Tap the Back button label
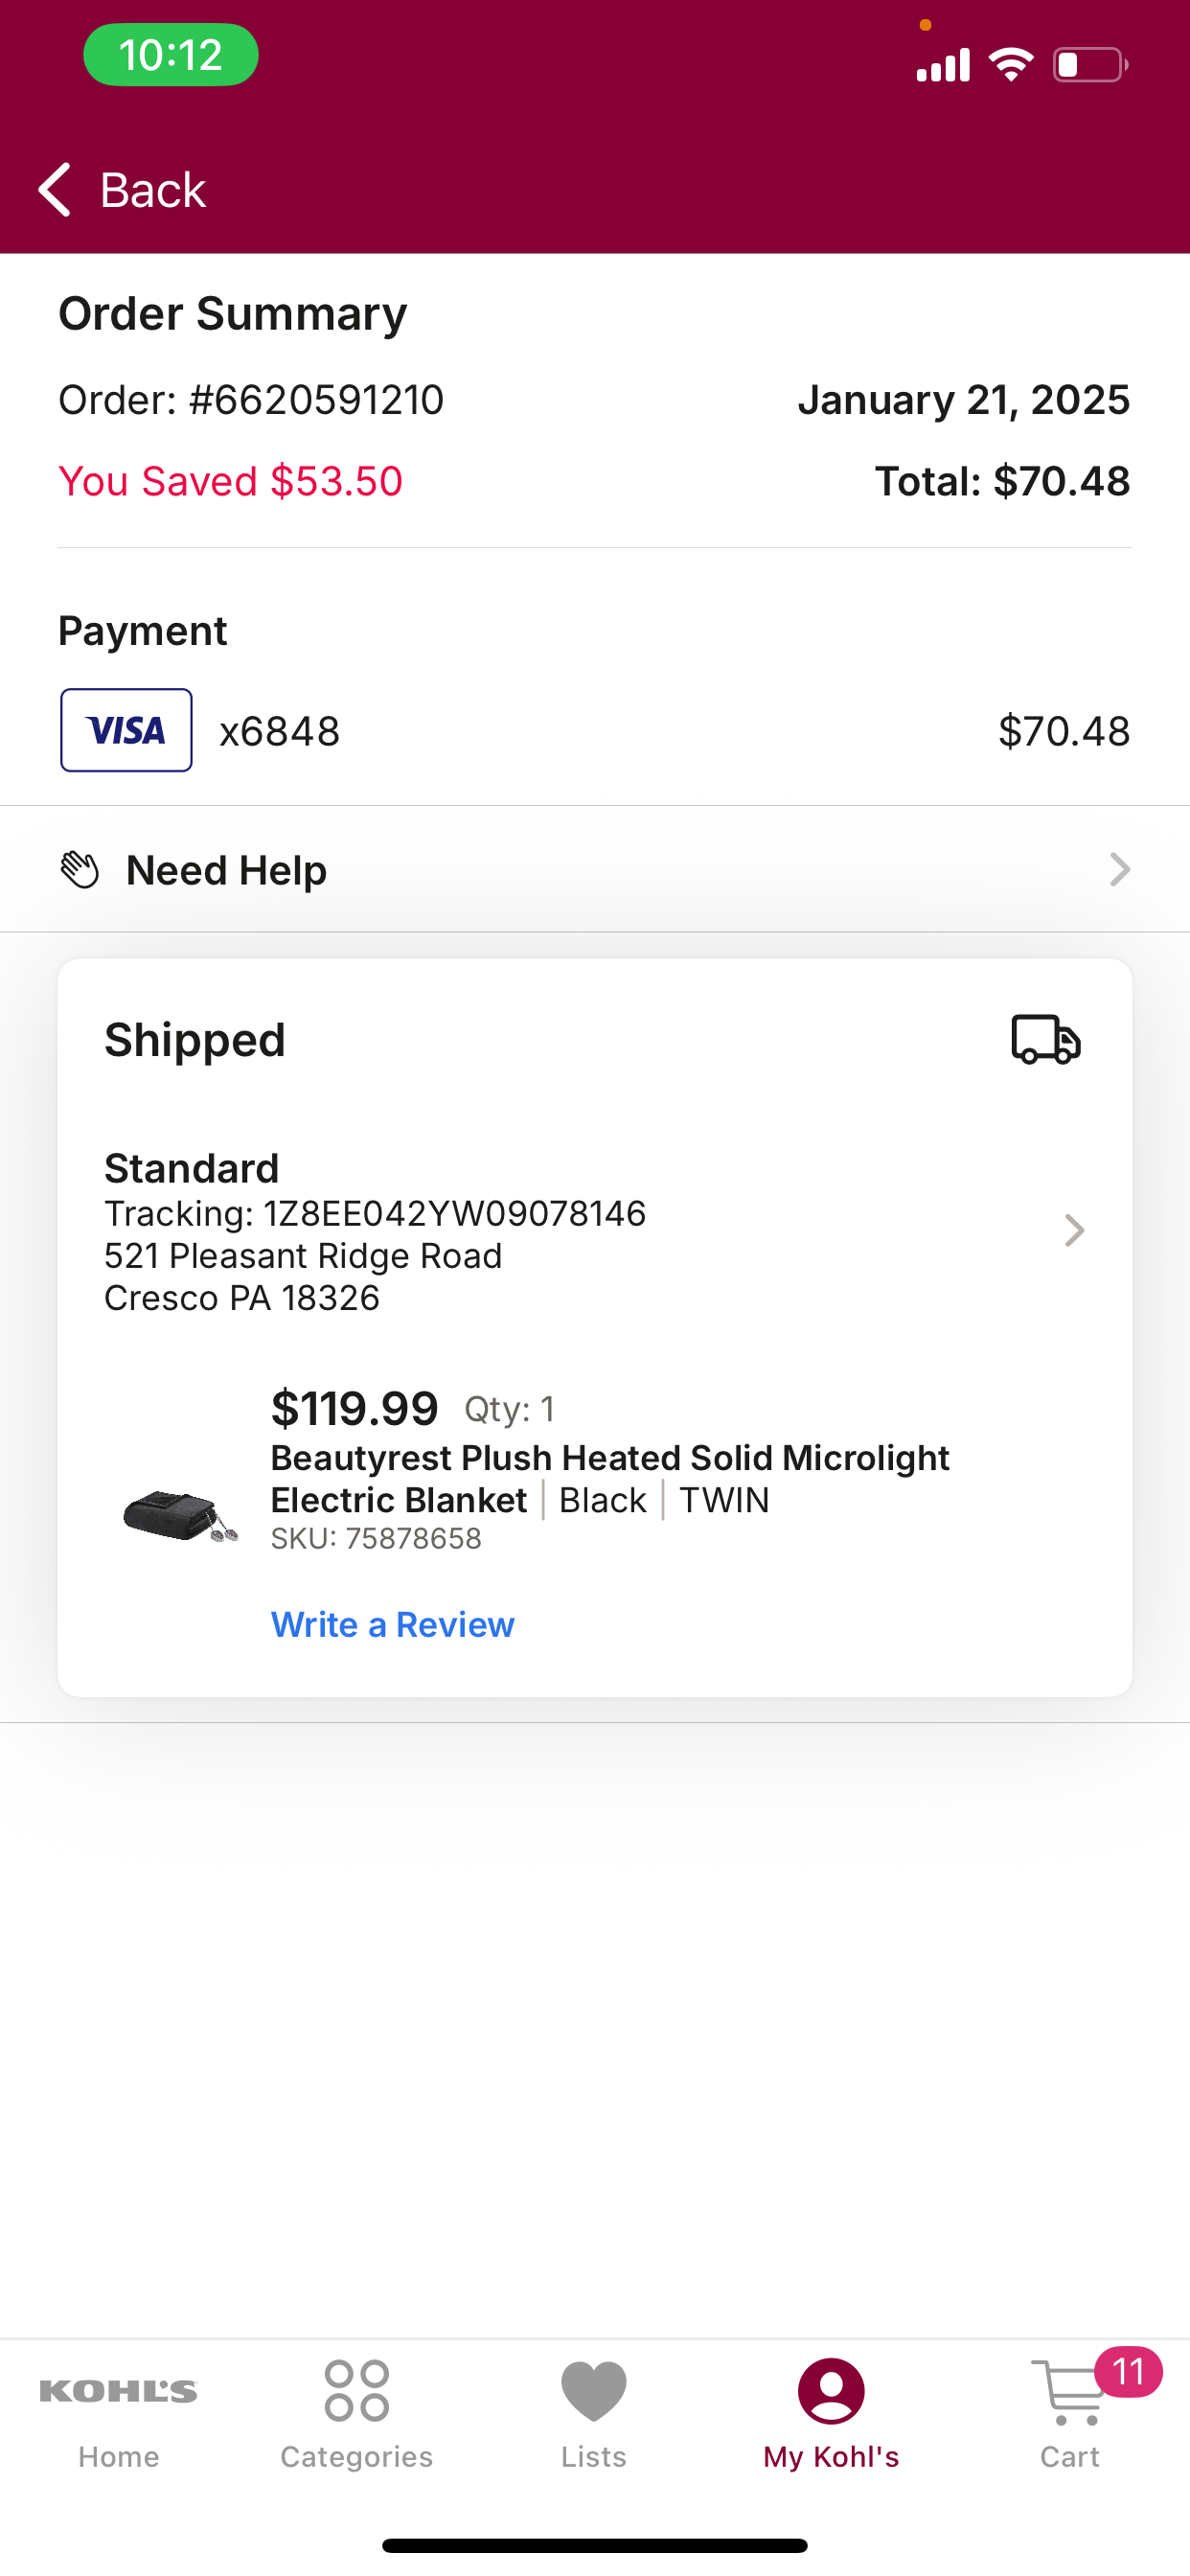 click(x=152, y=189)
